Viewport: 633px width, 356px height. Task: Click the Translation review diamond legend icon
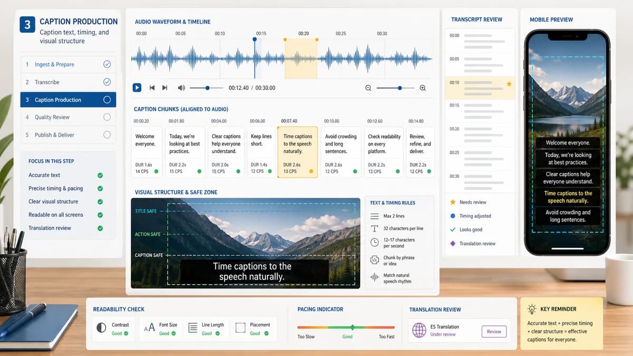coord(453,243)
